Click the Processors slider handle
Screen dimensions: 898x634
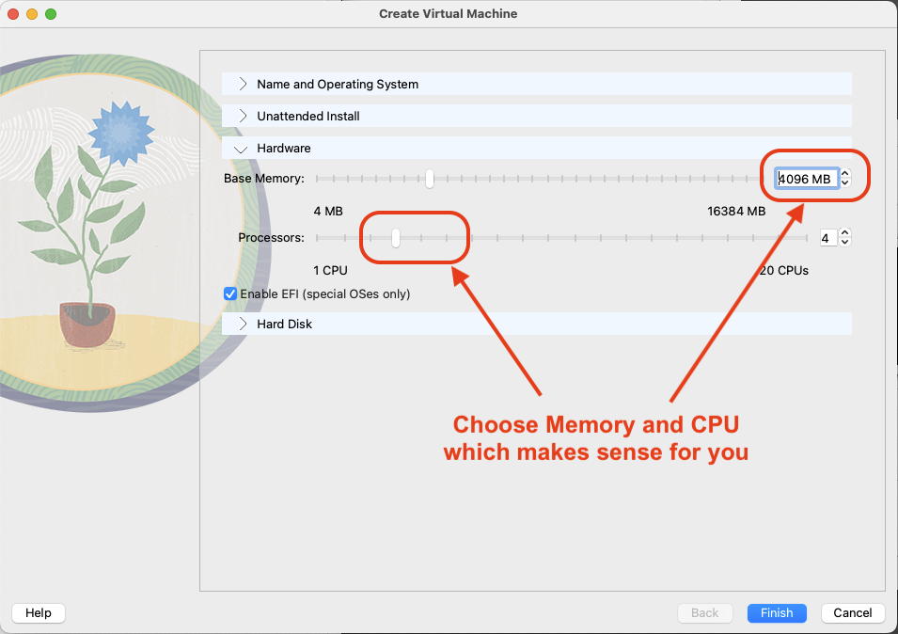pyautogui.click(x=396, y=237)
